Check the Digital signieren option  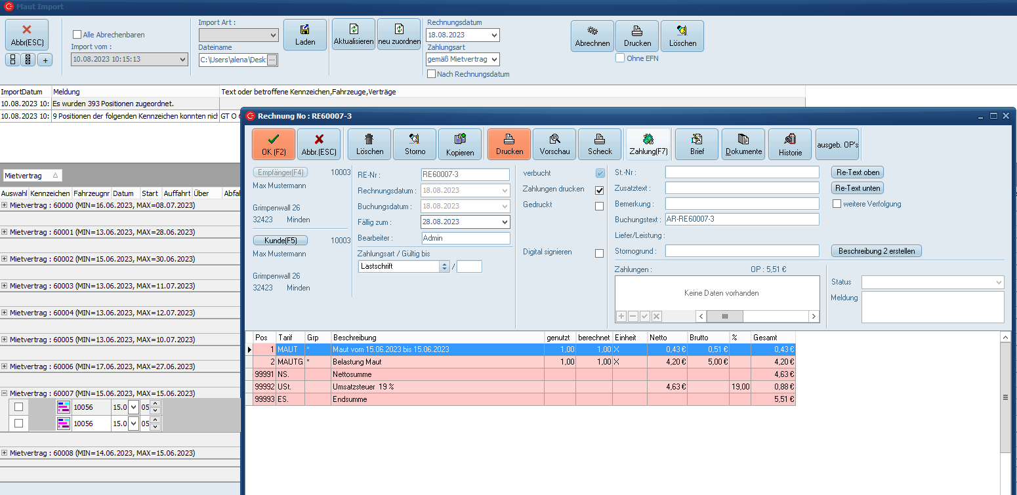599,253
